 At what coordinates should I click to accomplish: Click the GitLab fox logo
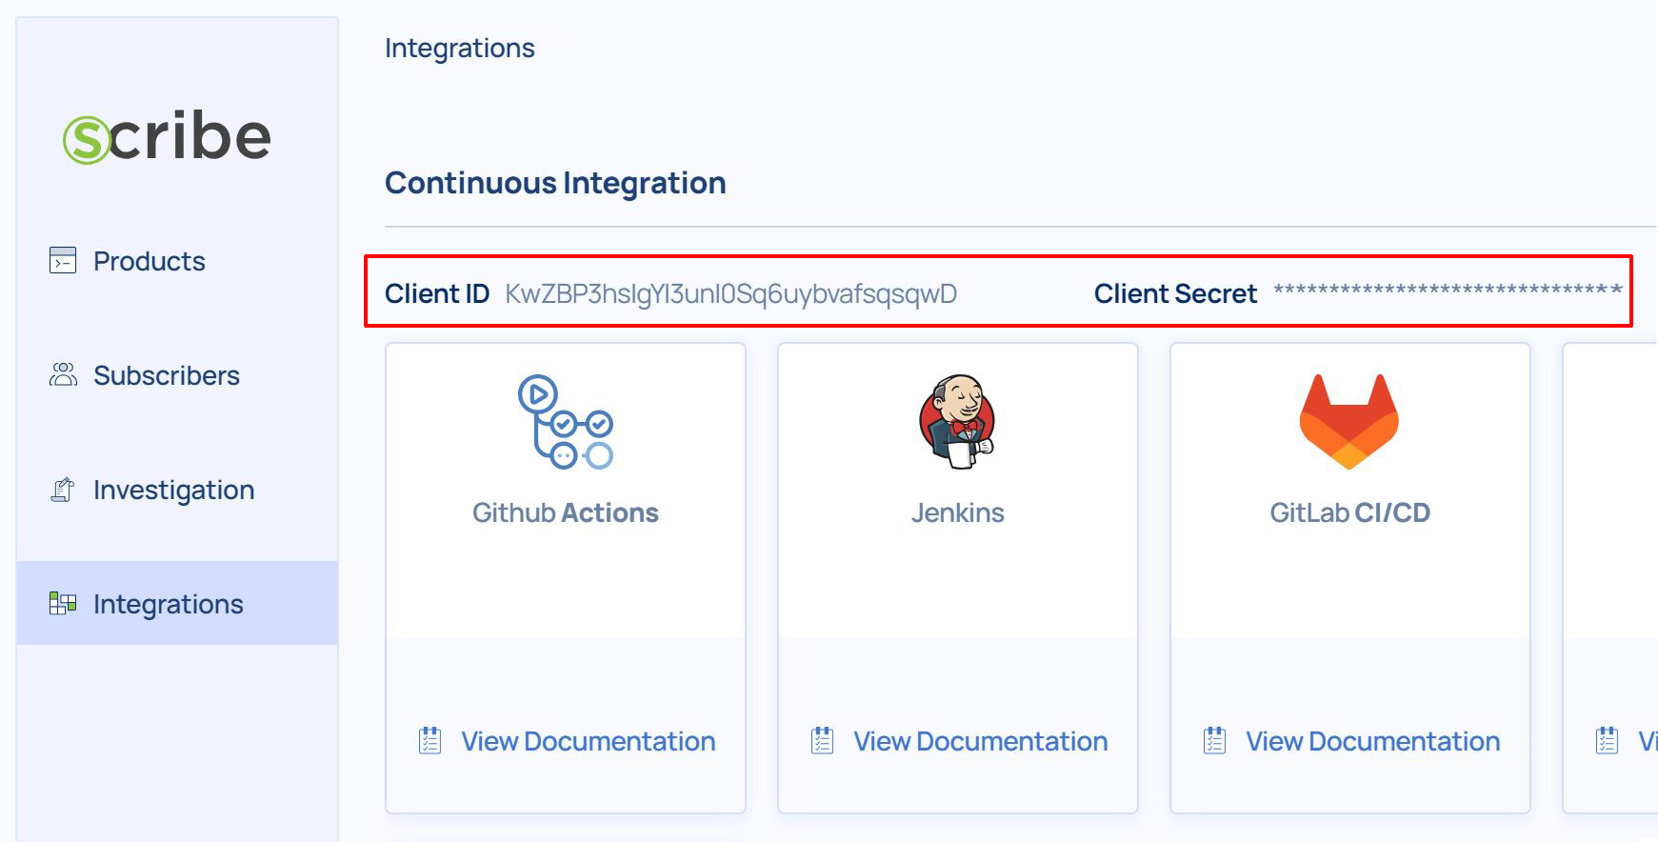pos(1349,421)
